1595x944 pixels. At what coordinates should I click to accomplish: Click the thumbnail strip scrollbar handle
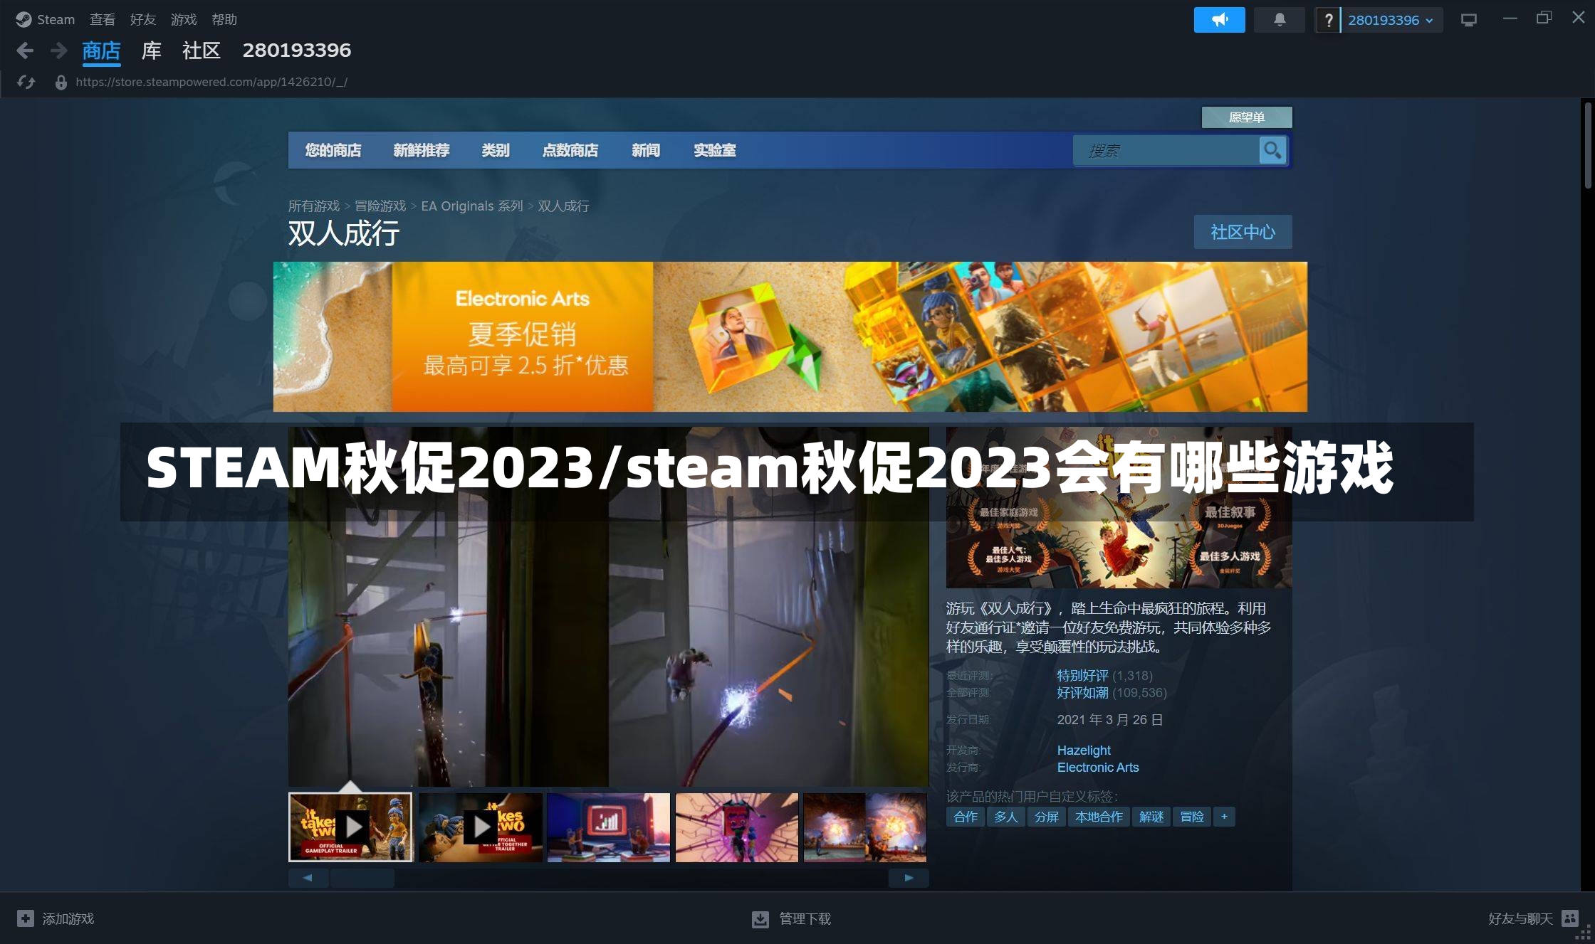[x=362, y=878]
